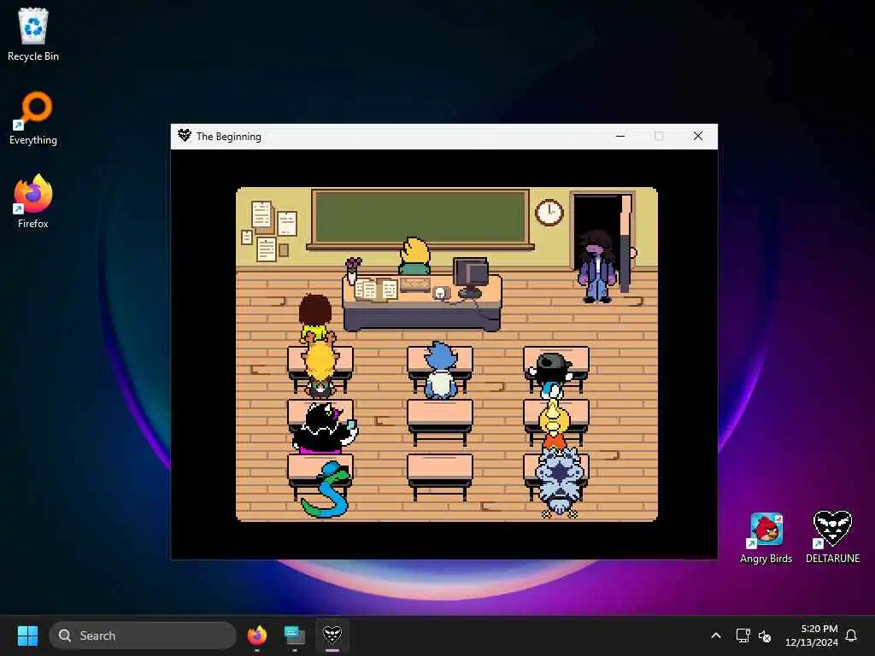Click the teacher Alphys behind the desk
This screenshot has width=875, height=656.
point(414,255)
